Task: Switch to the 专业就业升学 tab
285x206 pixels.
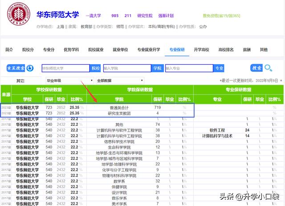Action: pos(149,49)
